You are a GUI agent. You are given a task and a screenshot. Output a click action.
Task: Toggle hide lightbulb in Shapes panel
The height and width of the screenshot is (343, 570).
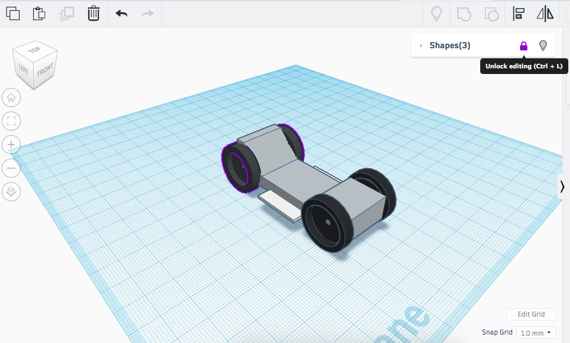tap(543, 46)
